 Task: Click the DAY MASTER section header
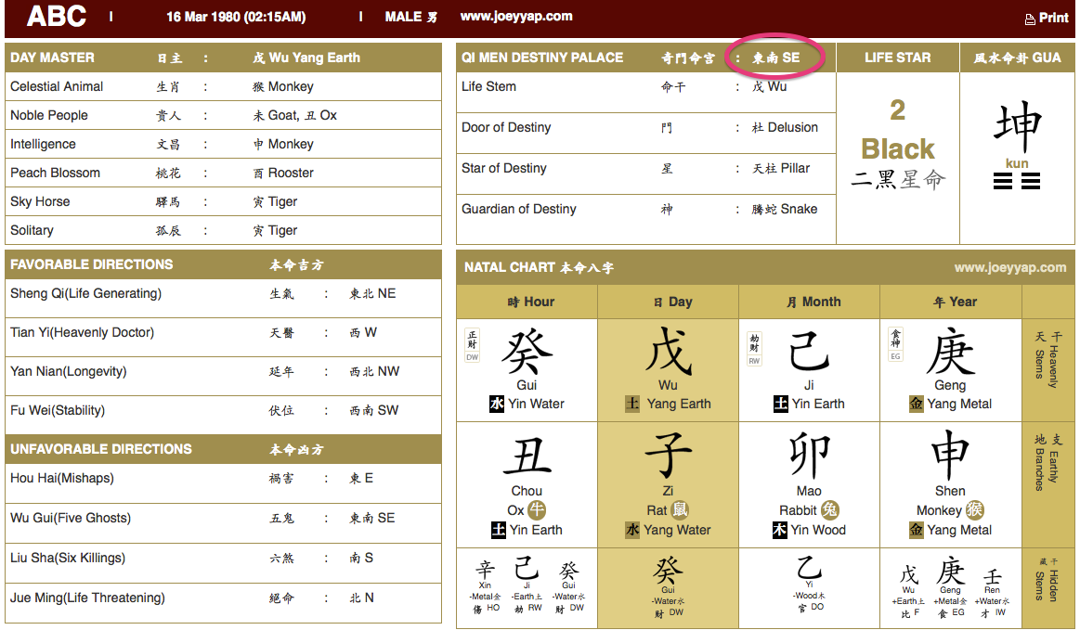pyautogui.click(x=223, y=58)
